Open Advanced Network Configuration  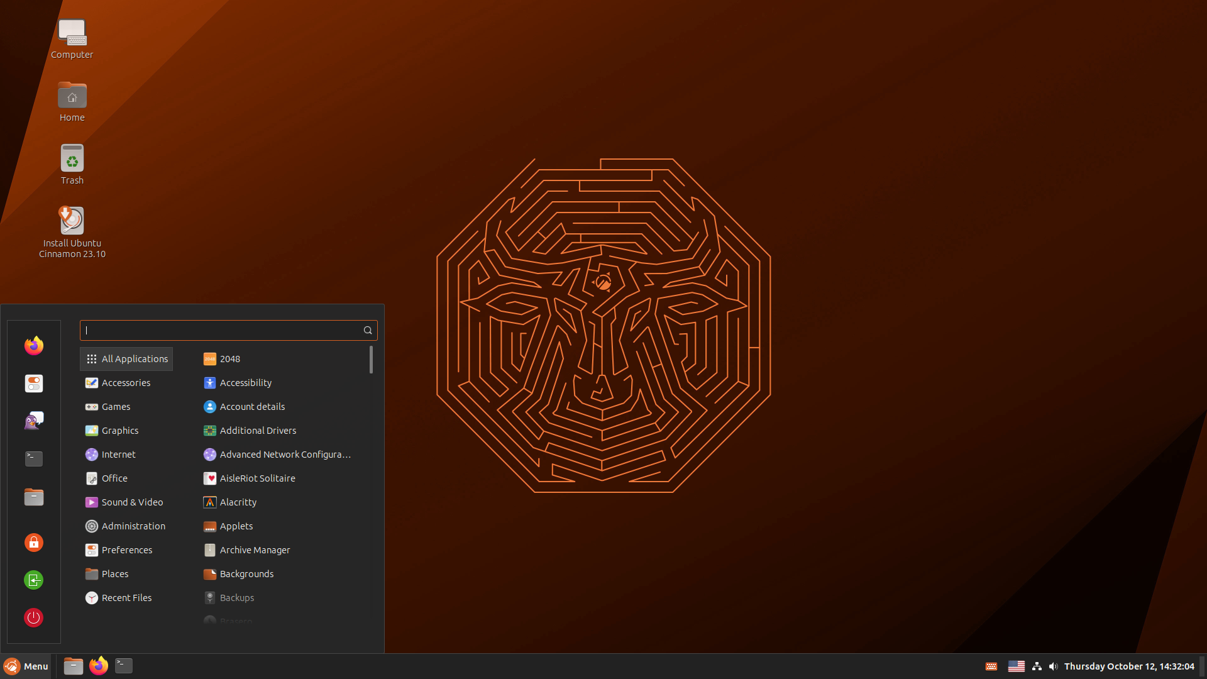tap(283, 455)
